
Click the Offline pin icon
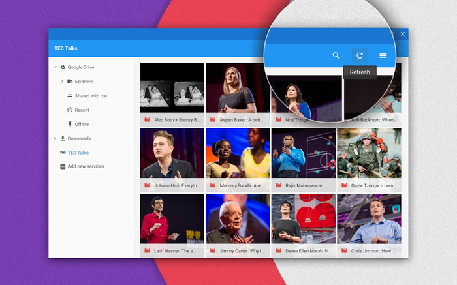pyautogui.click(x=70, y=124)
